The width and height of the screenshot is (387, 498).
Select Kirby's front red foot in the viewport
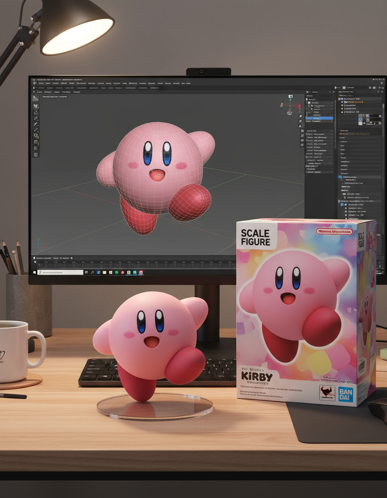point(190,203)
